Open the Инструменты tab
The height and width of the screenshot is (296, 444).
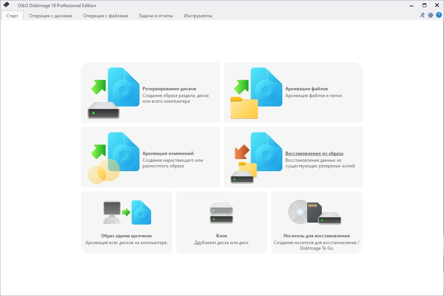[x=198, y=15]
